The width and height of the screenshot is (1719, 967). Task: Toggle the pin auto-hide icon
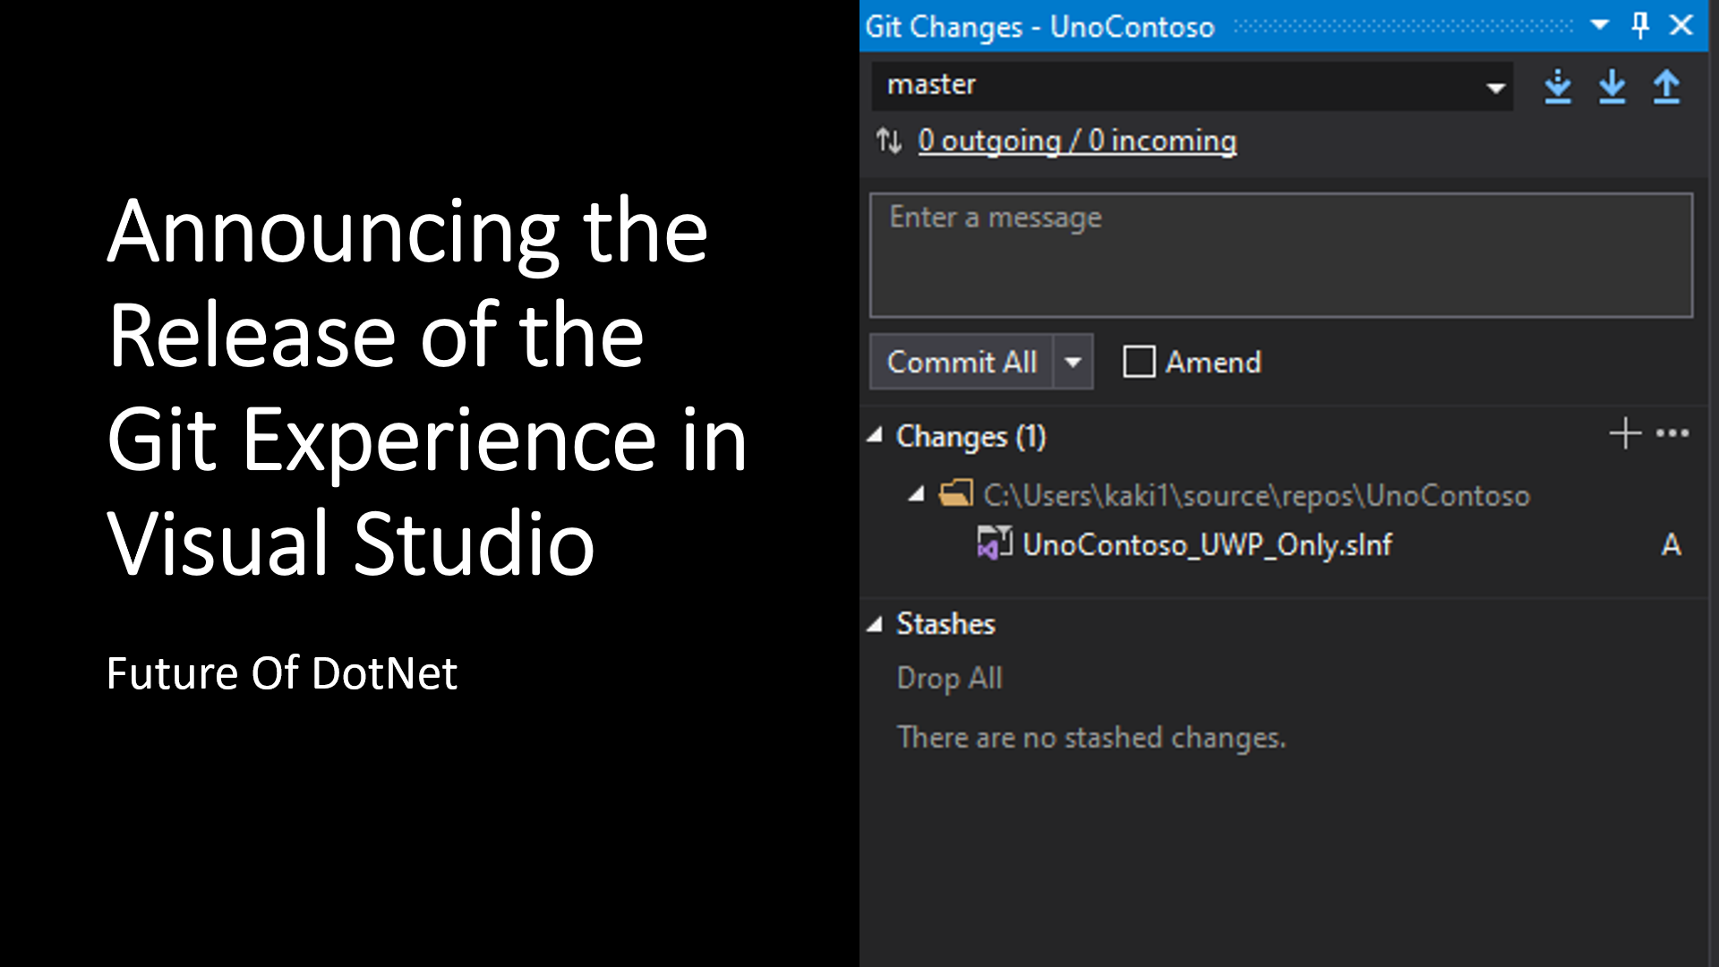pyautogui.click(x=1640, y=25)
